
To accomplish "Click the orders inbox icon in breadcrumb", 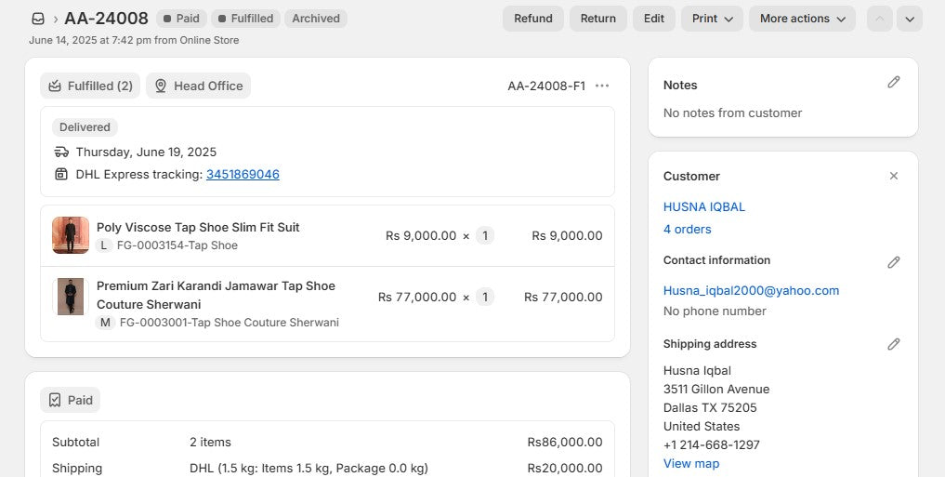I will (38, 19).
